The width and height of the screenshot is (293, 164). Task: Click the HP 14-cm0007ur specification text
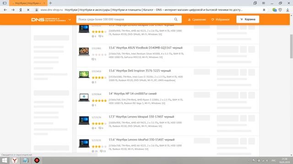pyautogui.click(x=146, y=101)
